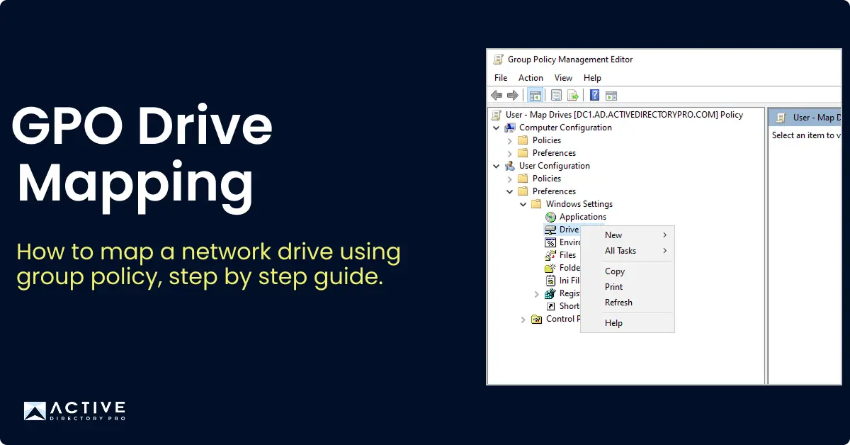The image size is (850, 445).
Task: Expand Preferences under Computer Configuration
Action: pyautogui.click(x=510, y=153)
